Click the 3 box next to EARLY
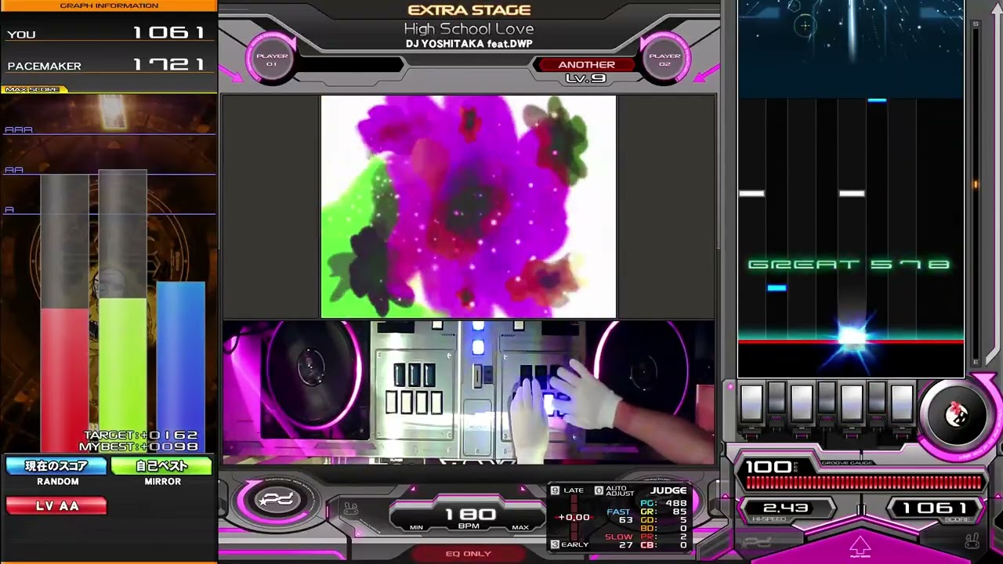This screenshot has width=1003, height=564. point(555,544)
